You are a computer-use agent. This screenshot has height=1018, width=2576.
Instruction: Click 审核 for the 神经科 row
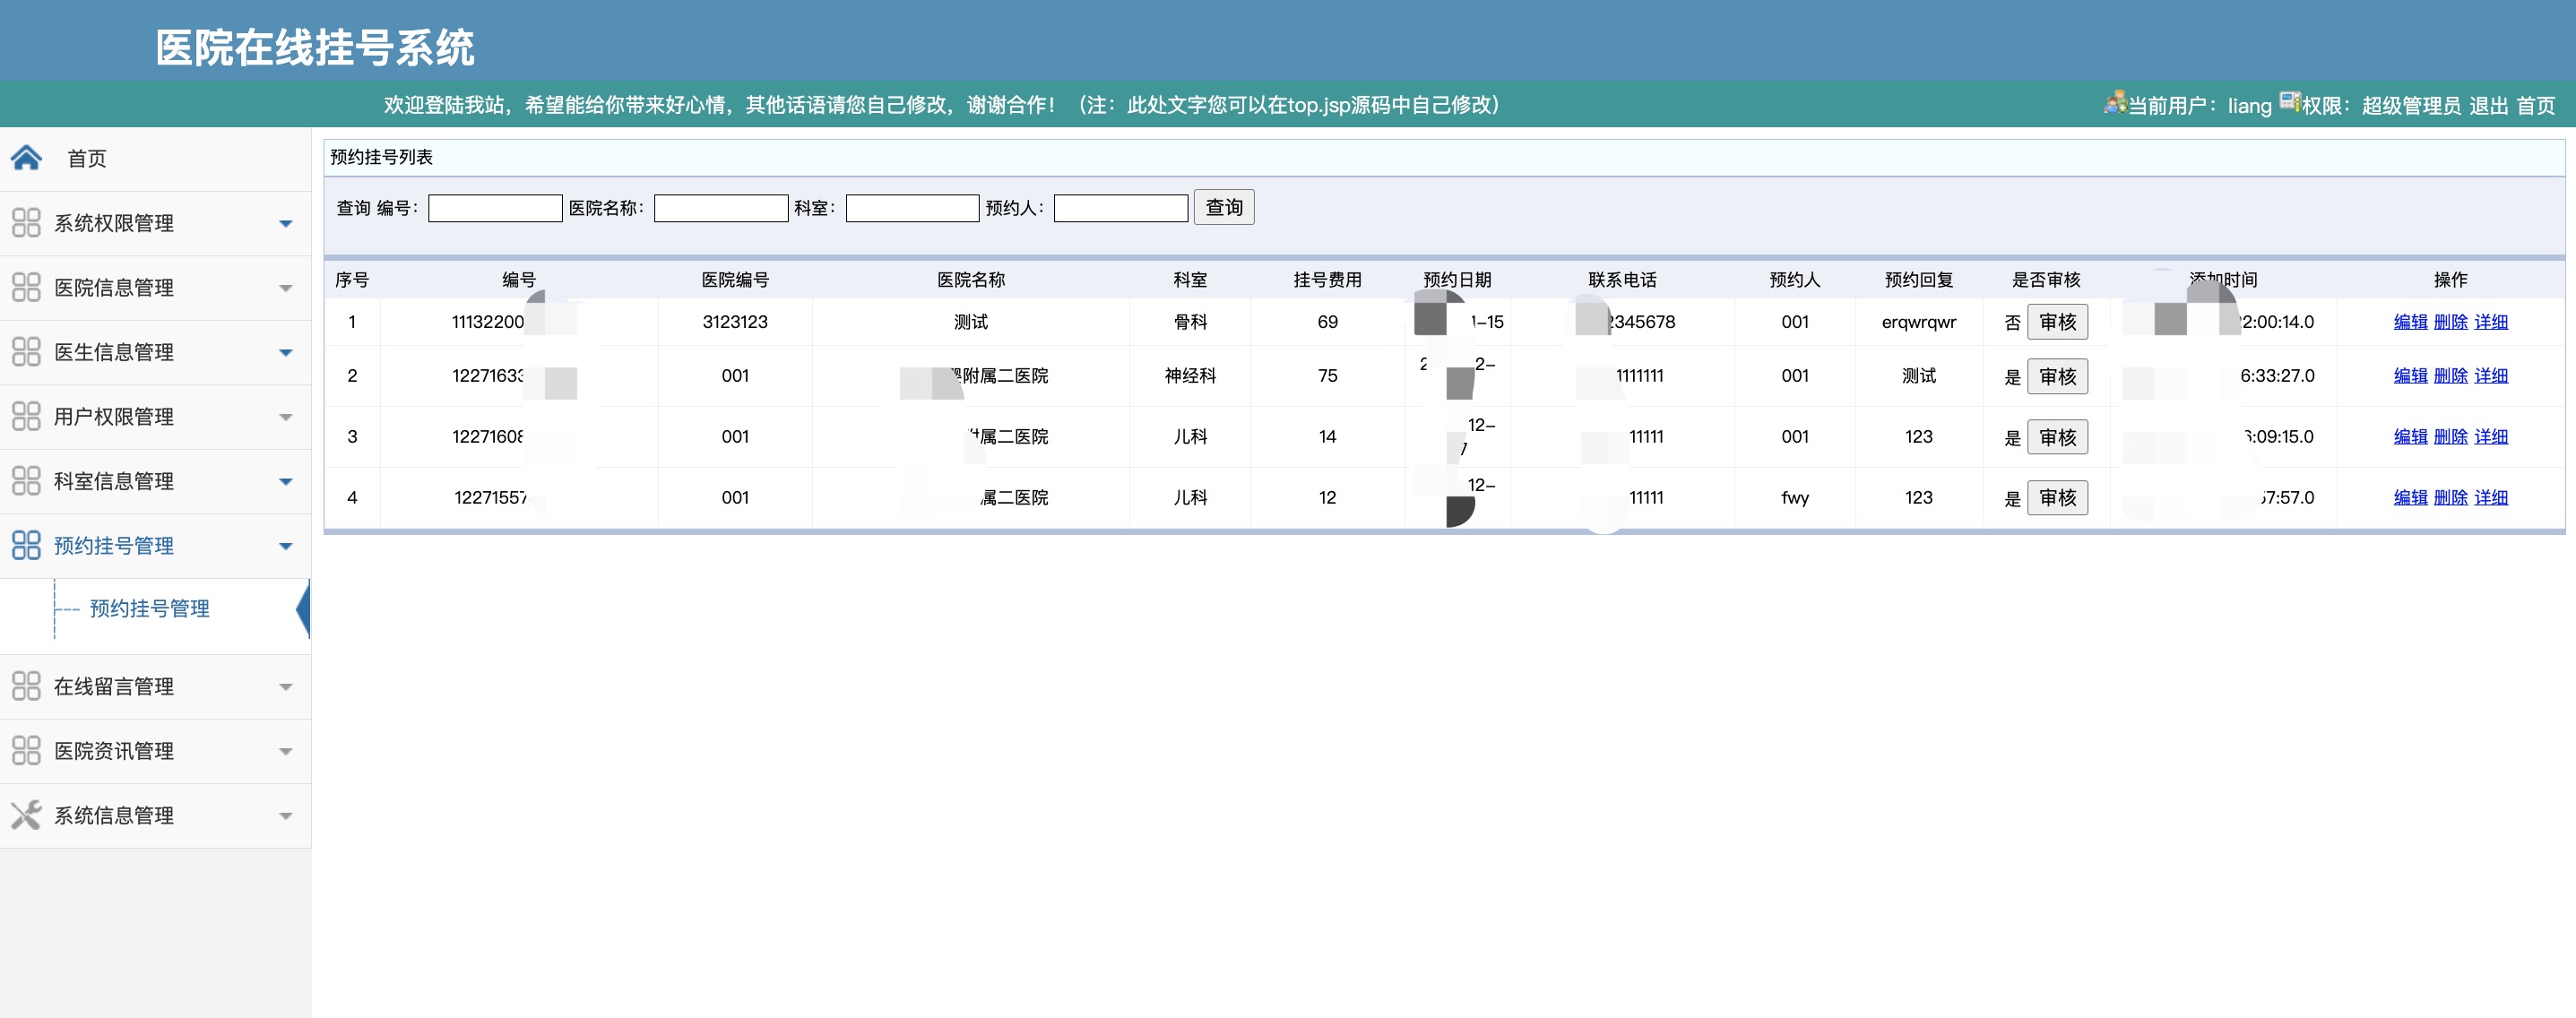pyautogui.click(x=2057, y=376)
